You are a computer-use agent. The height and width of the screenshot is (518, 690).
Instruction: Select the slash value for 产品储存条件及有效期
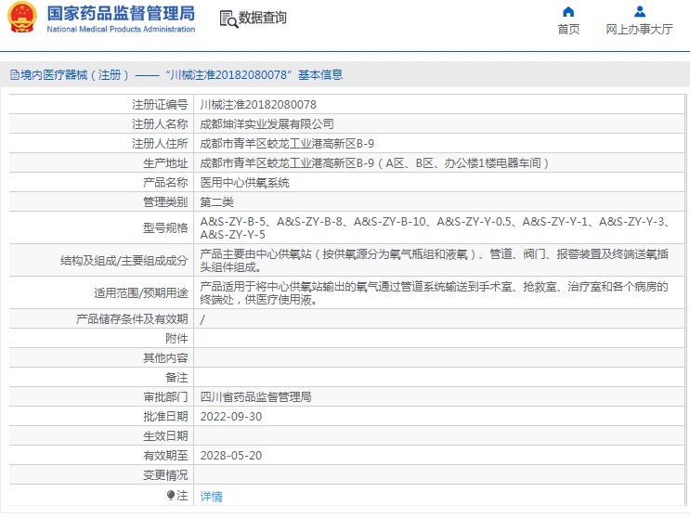click(202, 319)
